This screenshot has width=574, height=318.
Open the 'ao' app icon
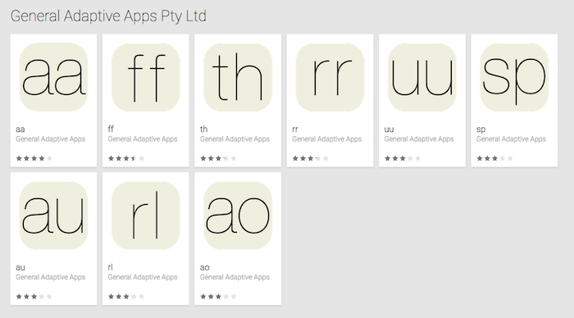238,216
